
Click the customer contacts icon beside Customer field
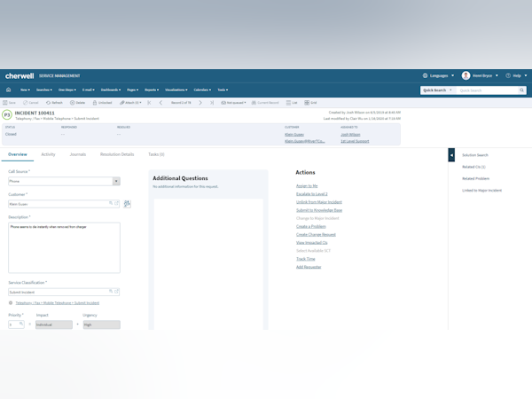click(x=127, y=204)
